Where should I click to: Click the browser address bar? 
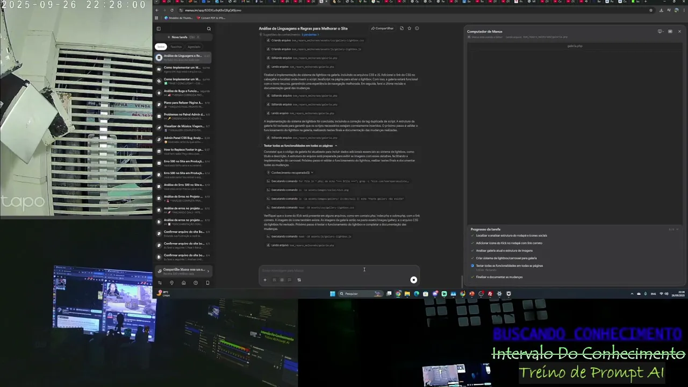click(x=414, y=10)
